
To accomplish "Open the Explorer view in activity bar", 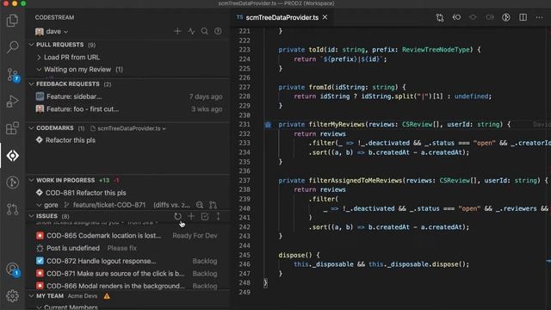I will [12, 21].
